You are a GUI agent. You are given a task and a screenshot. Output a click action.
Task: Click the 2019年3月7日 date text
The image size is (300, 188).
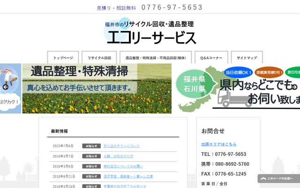point(63,157)
